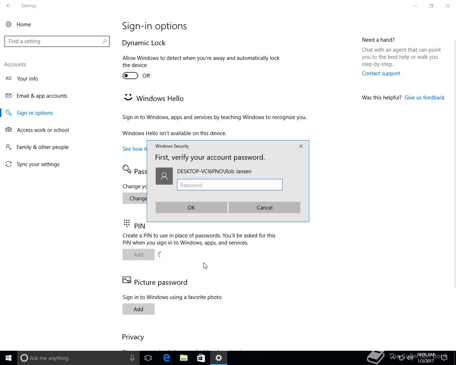Open the Windows Start menu
The height and width of the screenshot is (365, 456).
(9, 358)
